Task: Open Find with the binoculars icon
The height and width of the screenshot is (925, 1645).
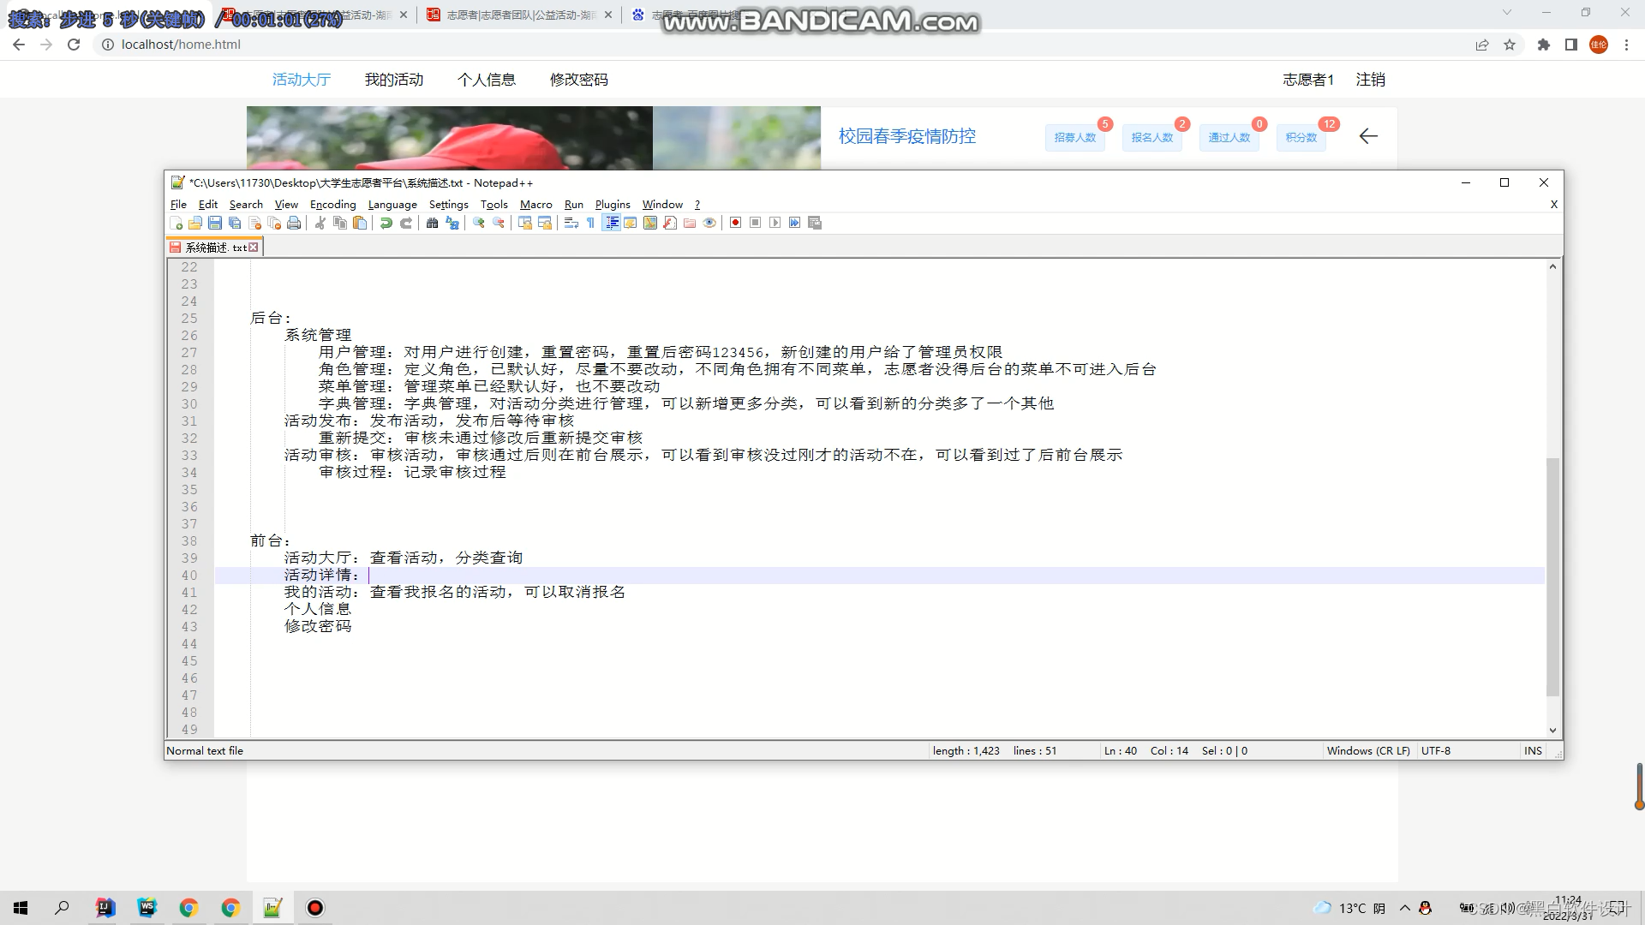Action: pos(433,223)
